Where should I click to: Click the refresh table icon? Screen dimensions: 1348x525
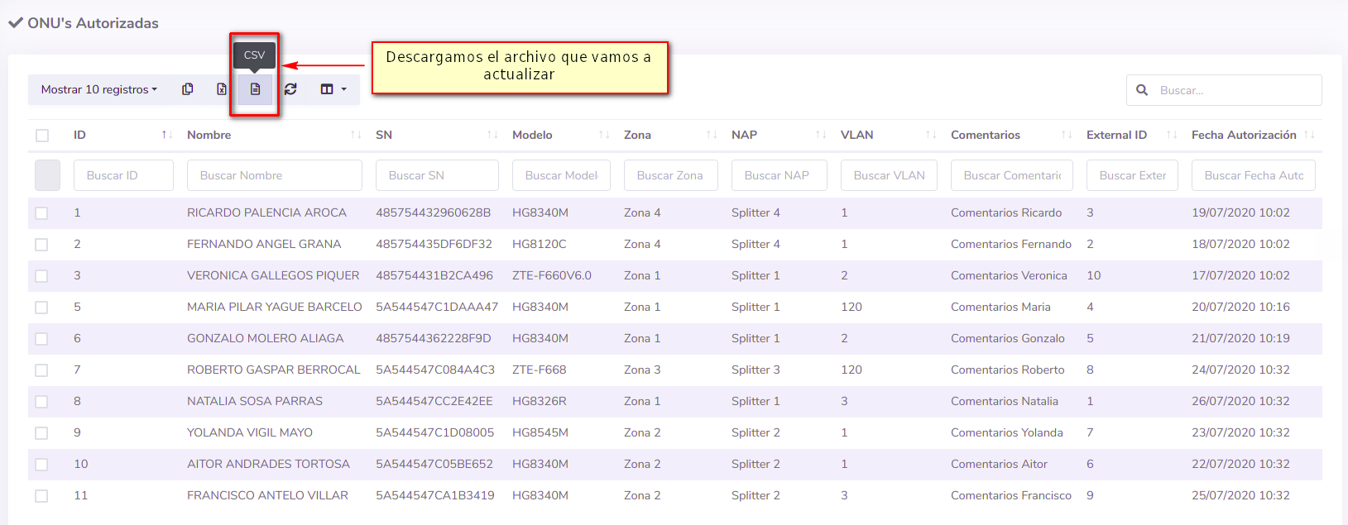(x=290, y=89)
